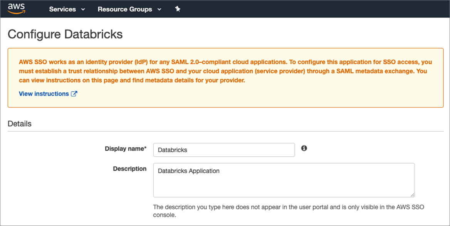The width and height of the screenshot is (450, 226).
Task: Click the info icon next to Display name
Action: pyautogui.click(x=304, y=148)
